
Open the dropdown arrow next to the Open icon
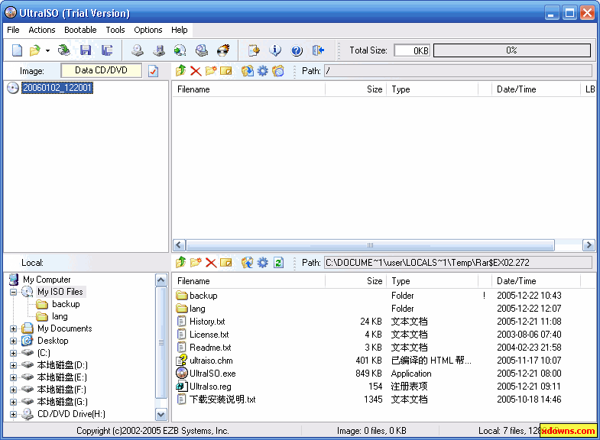coord(47,50)
